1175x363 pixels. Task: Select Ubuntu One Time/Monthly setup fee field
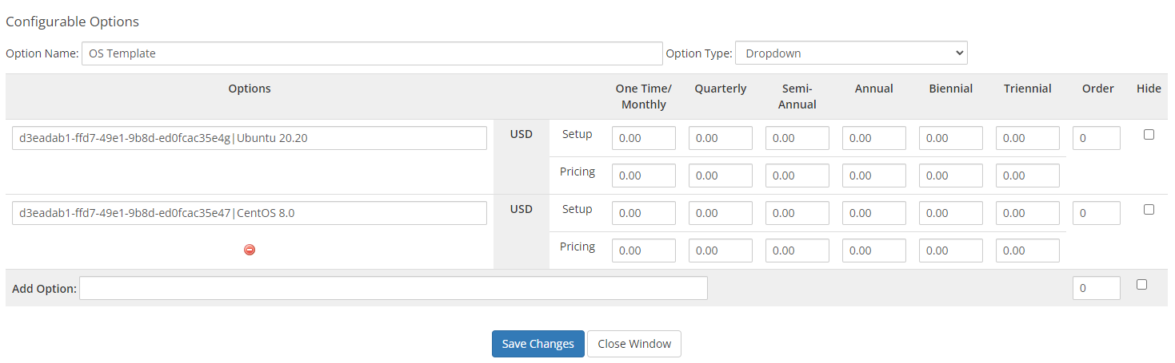click(x=643, y=138)
